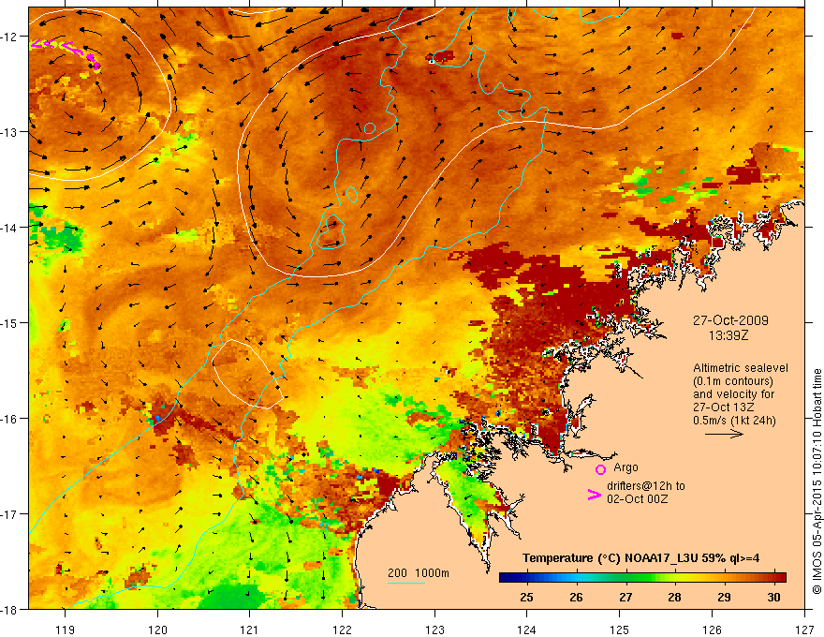
Task: Click the cyan depth contour legend line
Action: (x=406, y=583)
